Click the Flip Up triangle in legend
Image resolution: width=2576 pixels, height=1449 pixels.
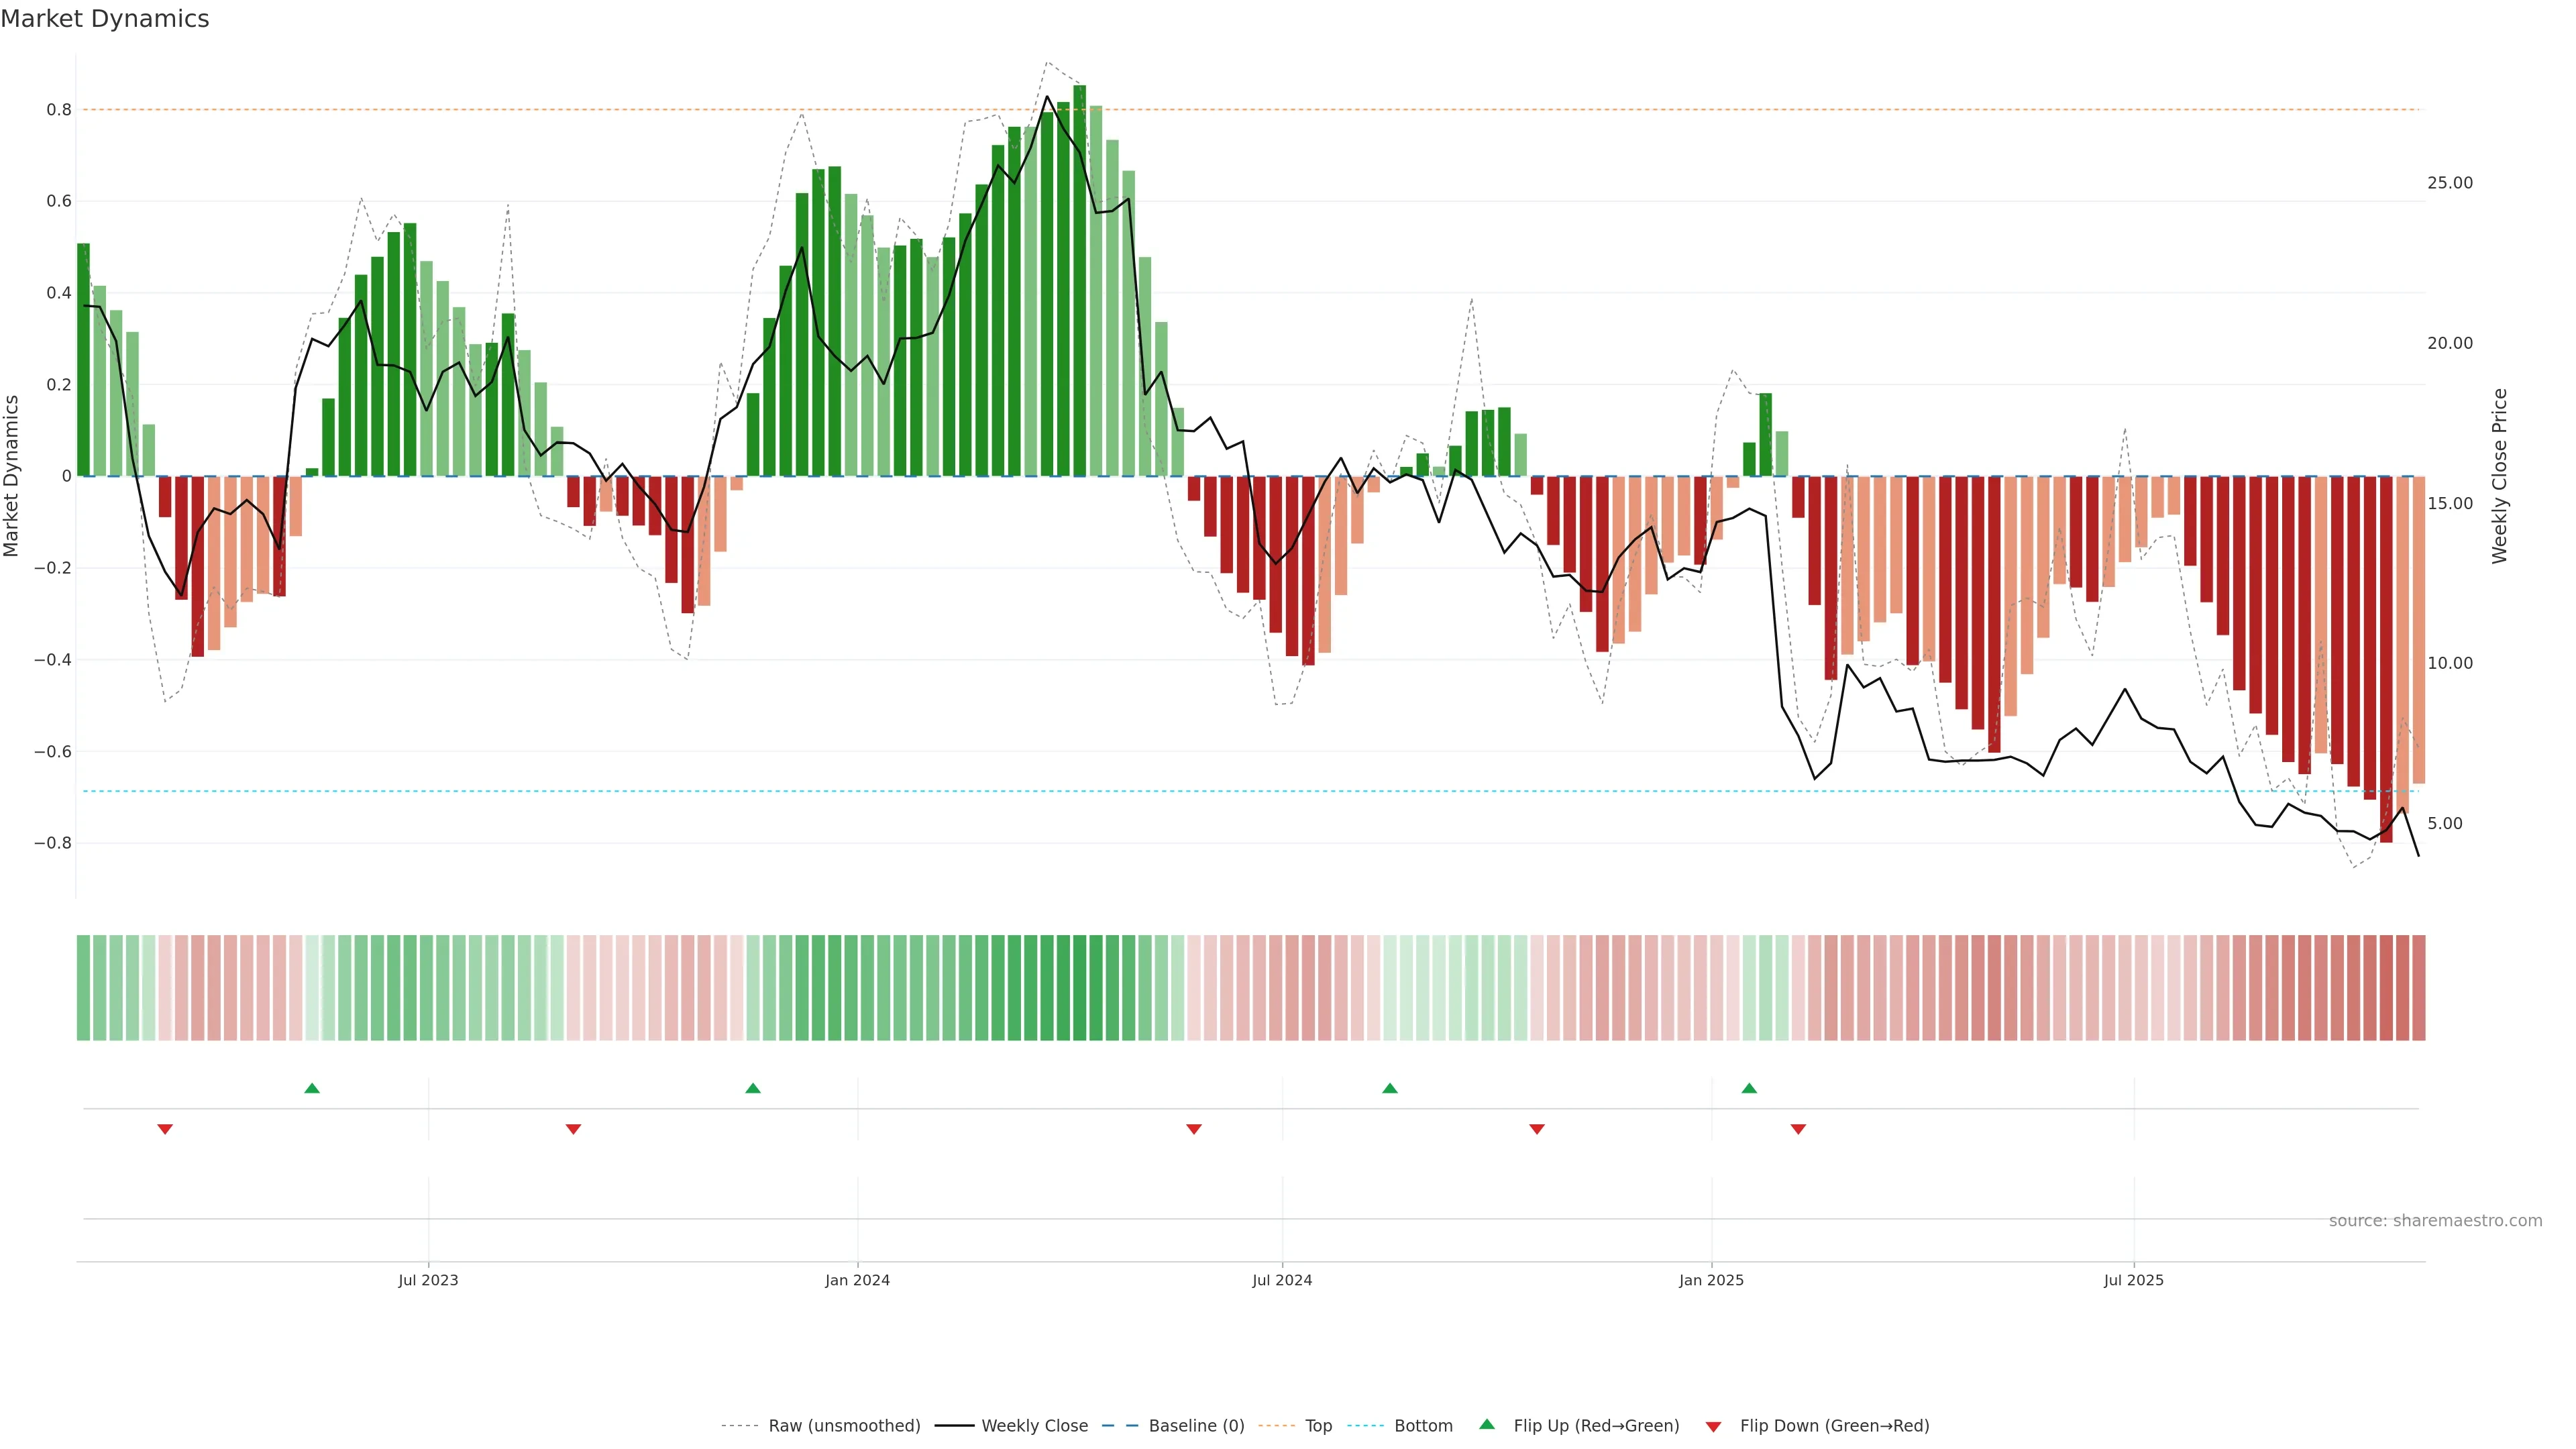[x=1486, y=1424]
